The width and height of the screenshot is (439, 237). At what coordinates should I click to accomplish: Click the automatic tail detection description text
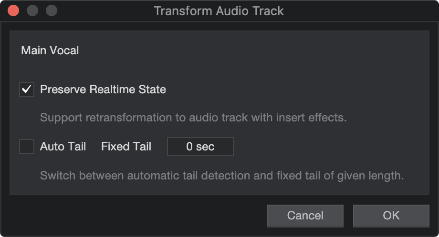[x=222, y=176]
